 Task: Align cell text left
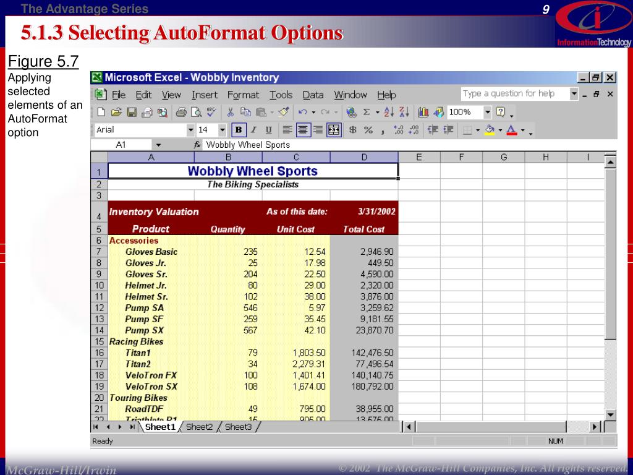click(287, 130)
